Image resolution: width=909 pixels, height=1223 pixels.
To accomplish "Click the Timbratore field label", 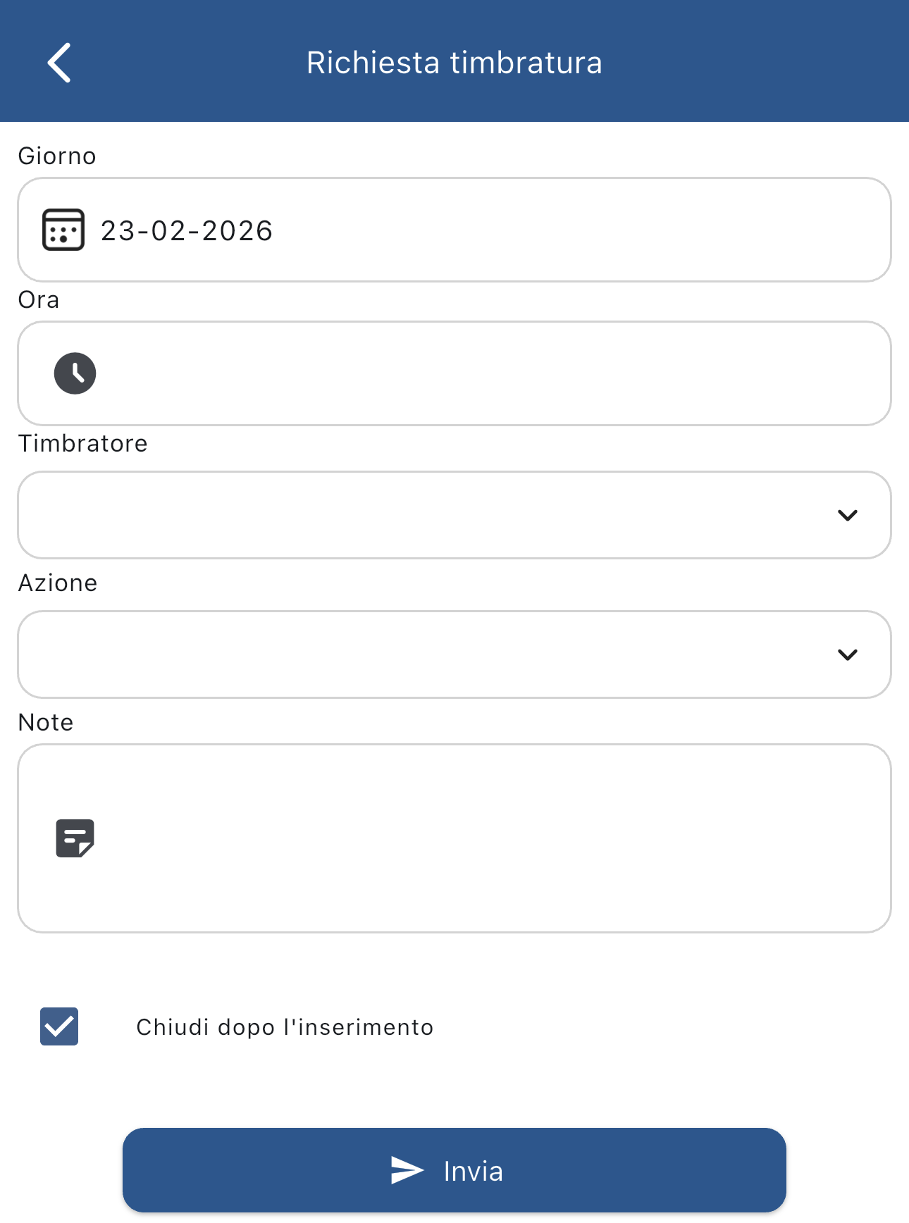I will tap(83, 443).
